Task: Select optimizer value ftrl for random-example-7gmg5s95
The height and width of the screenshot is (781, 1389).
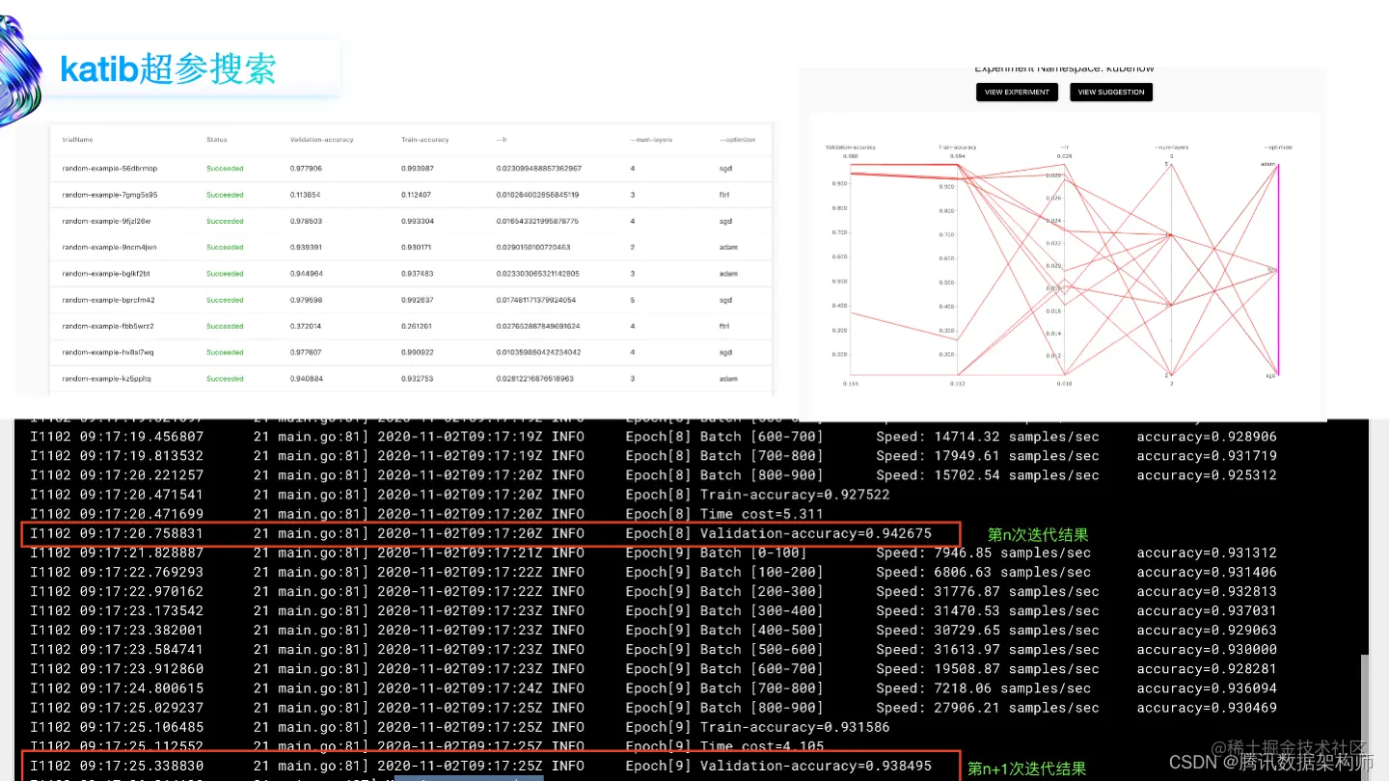Action: pos(723,195)
